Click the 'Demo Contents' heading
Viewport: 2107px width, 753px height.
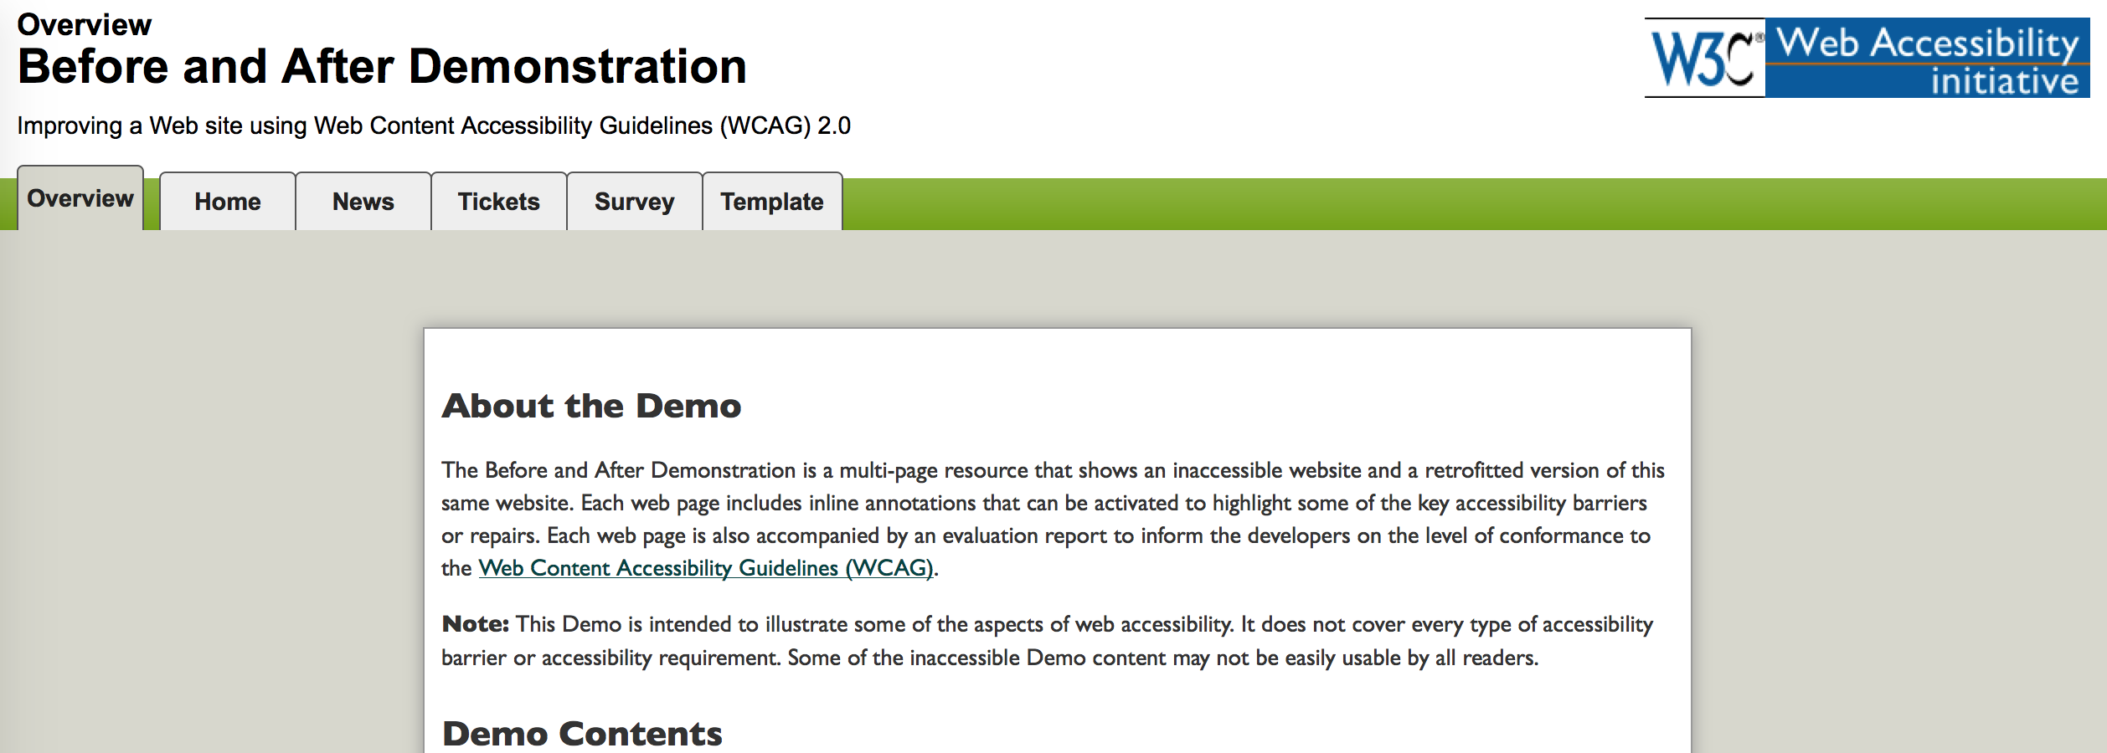click(582, 734)
